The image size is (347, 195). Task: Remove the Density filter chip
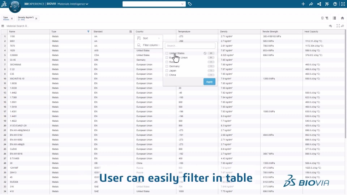coord(36,18)
